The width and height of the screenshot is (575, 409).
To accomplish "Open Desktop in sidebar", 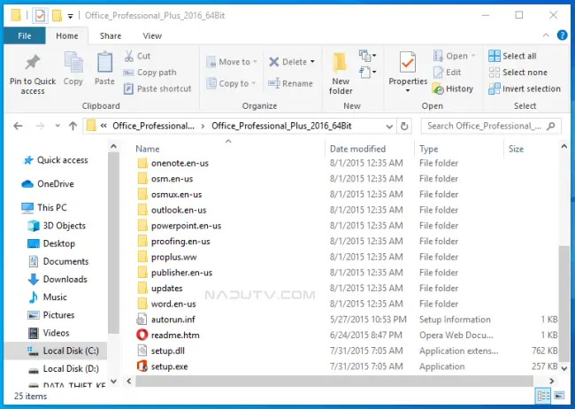I will [51, 243].
